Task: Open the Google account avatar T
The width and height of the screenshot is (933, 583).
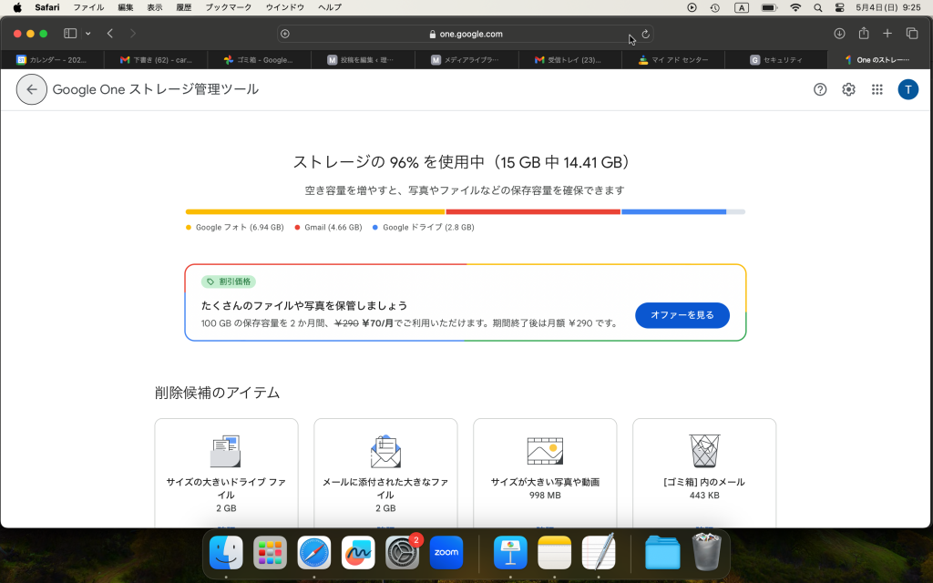Action: 908,89
